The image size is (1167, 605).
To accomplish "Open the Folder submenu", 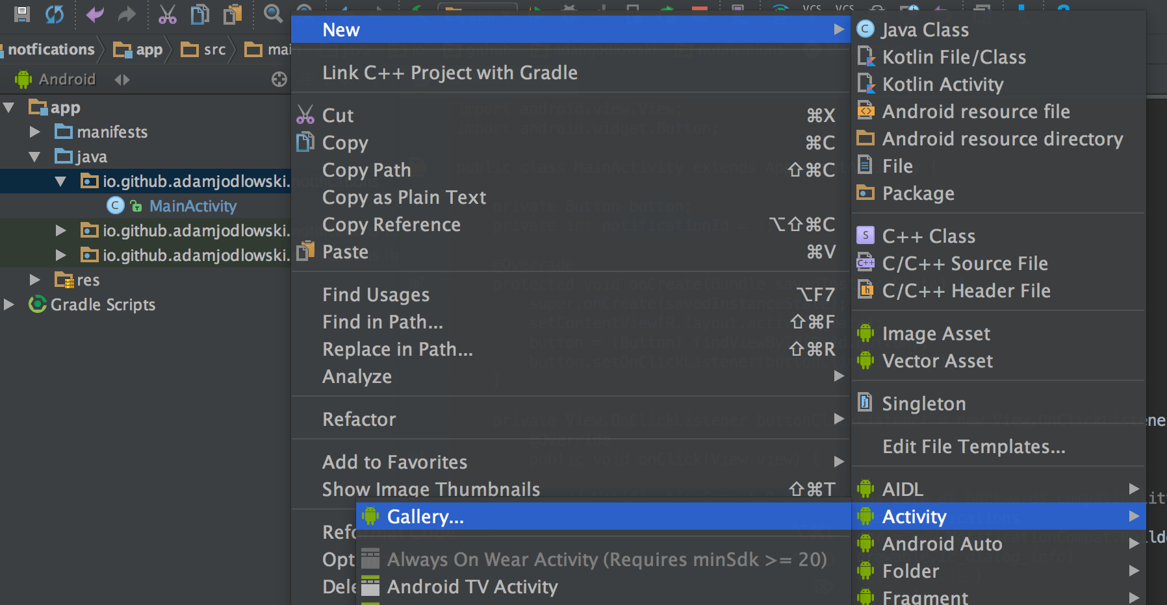I will [998, 571].
